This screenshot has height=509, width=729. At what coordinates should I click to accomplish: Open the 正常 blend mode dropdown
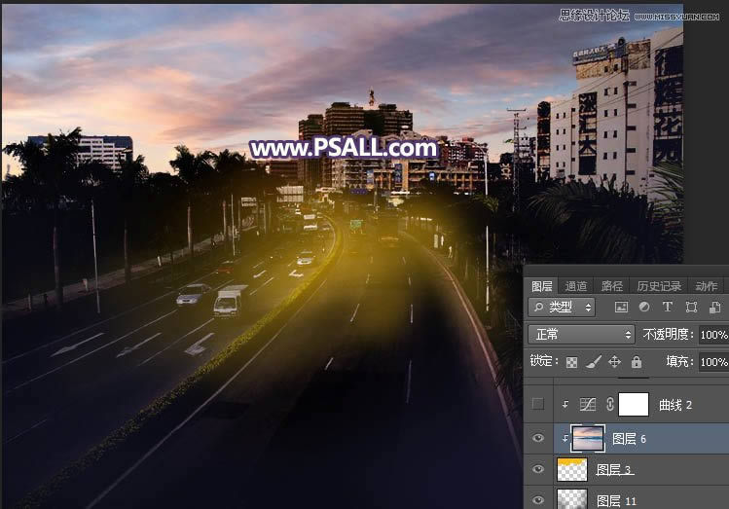[x=580, y=335]
